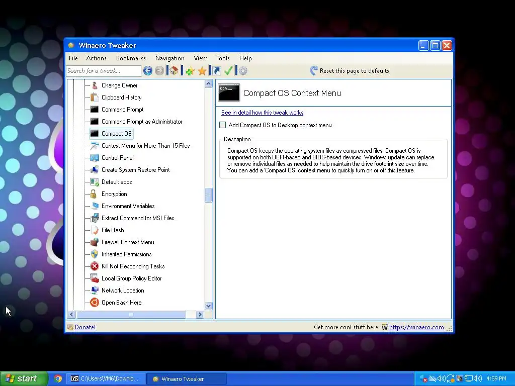Add bookmark using star with plus icon
The width and height of the screenshot is (515, 386).
tap(190, 70)
